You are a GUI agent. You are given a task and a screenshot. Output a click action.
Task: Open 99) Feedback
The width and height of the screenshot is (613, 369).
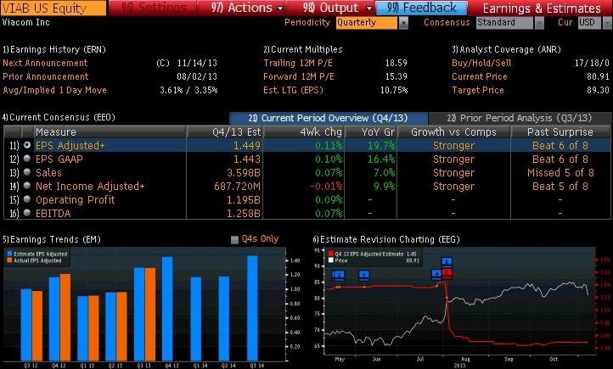tap(421, 8)
